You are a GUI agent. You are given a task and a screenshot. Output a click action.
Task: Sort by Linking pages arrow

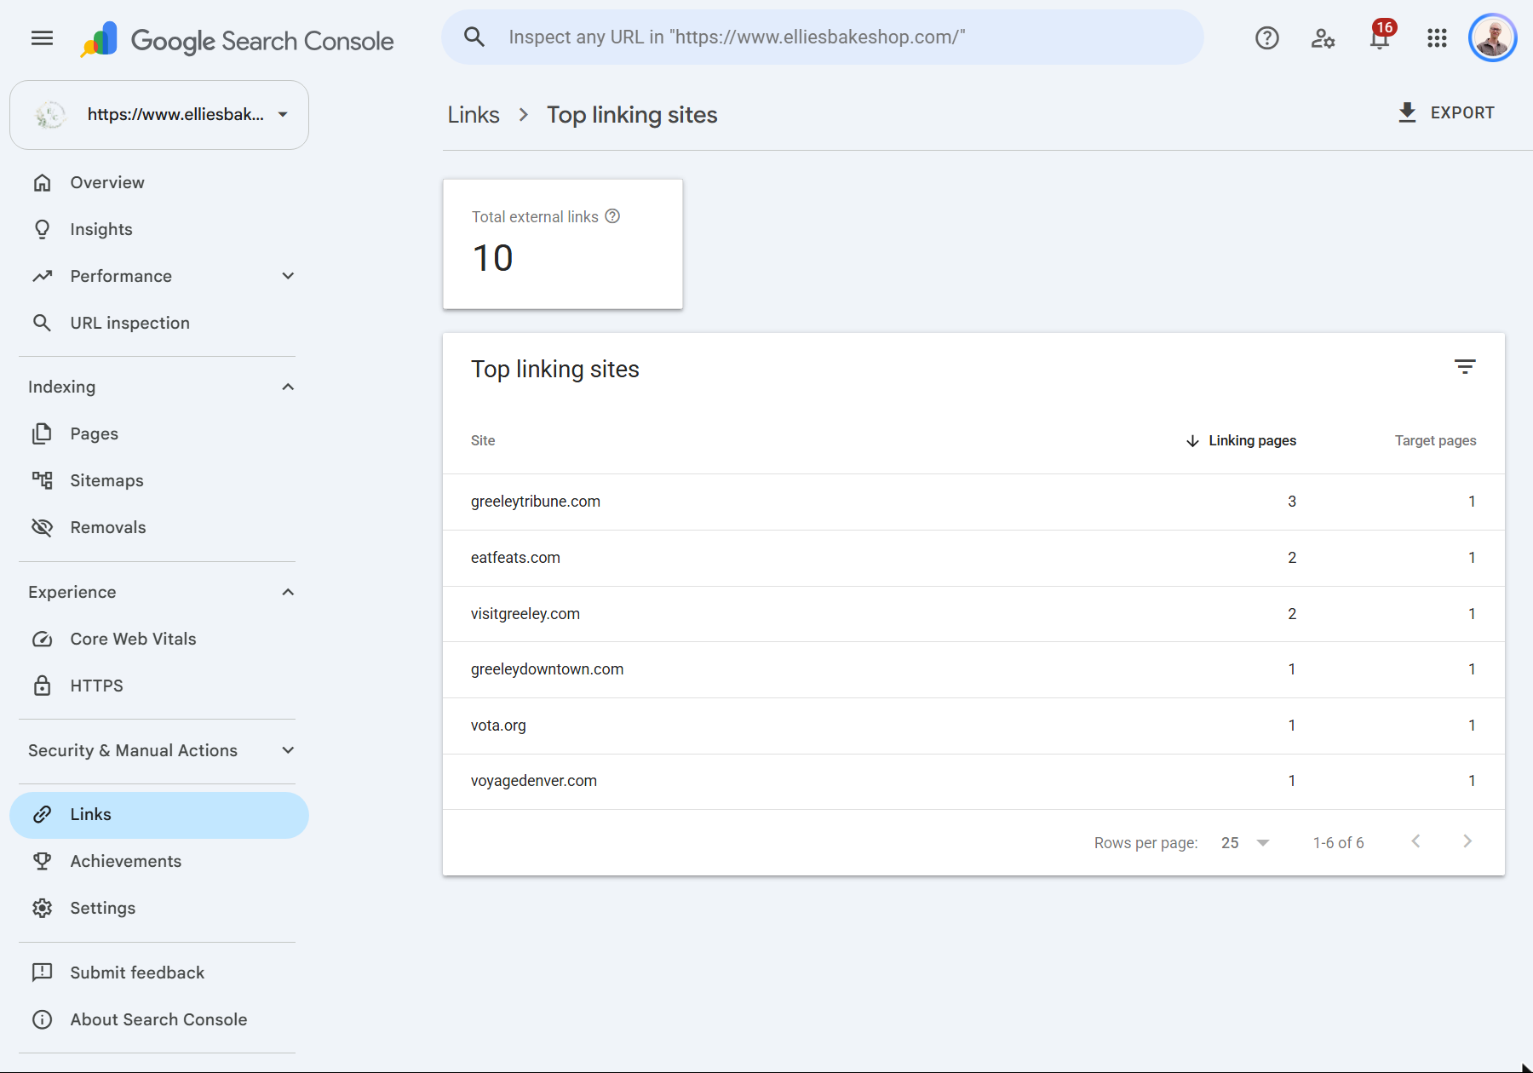[x=1192, y=440]
